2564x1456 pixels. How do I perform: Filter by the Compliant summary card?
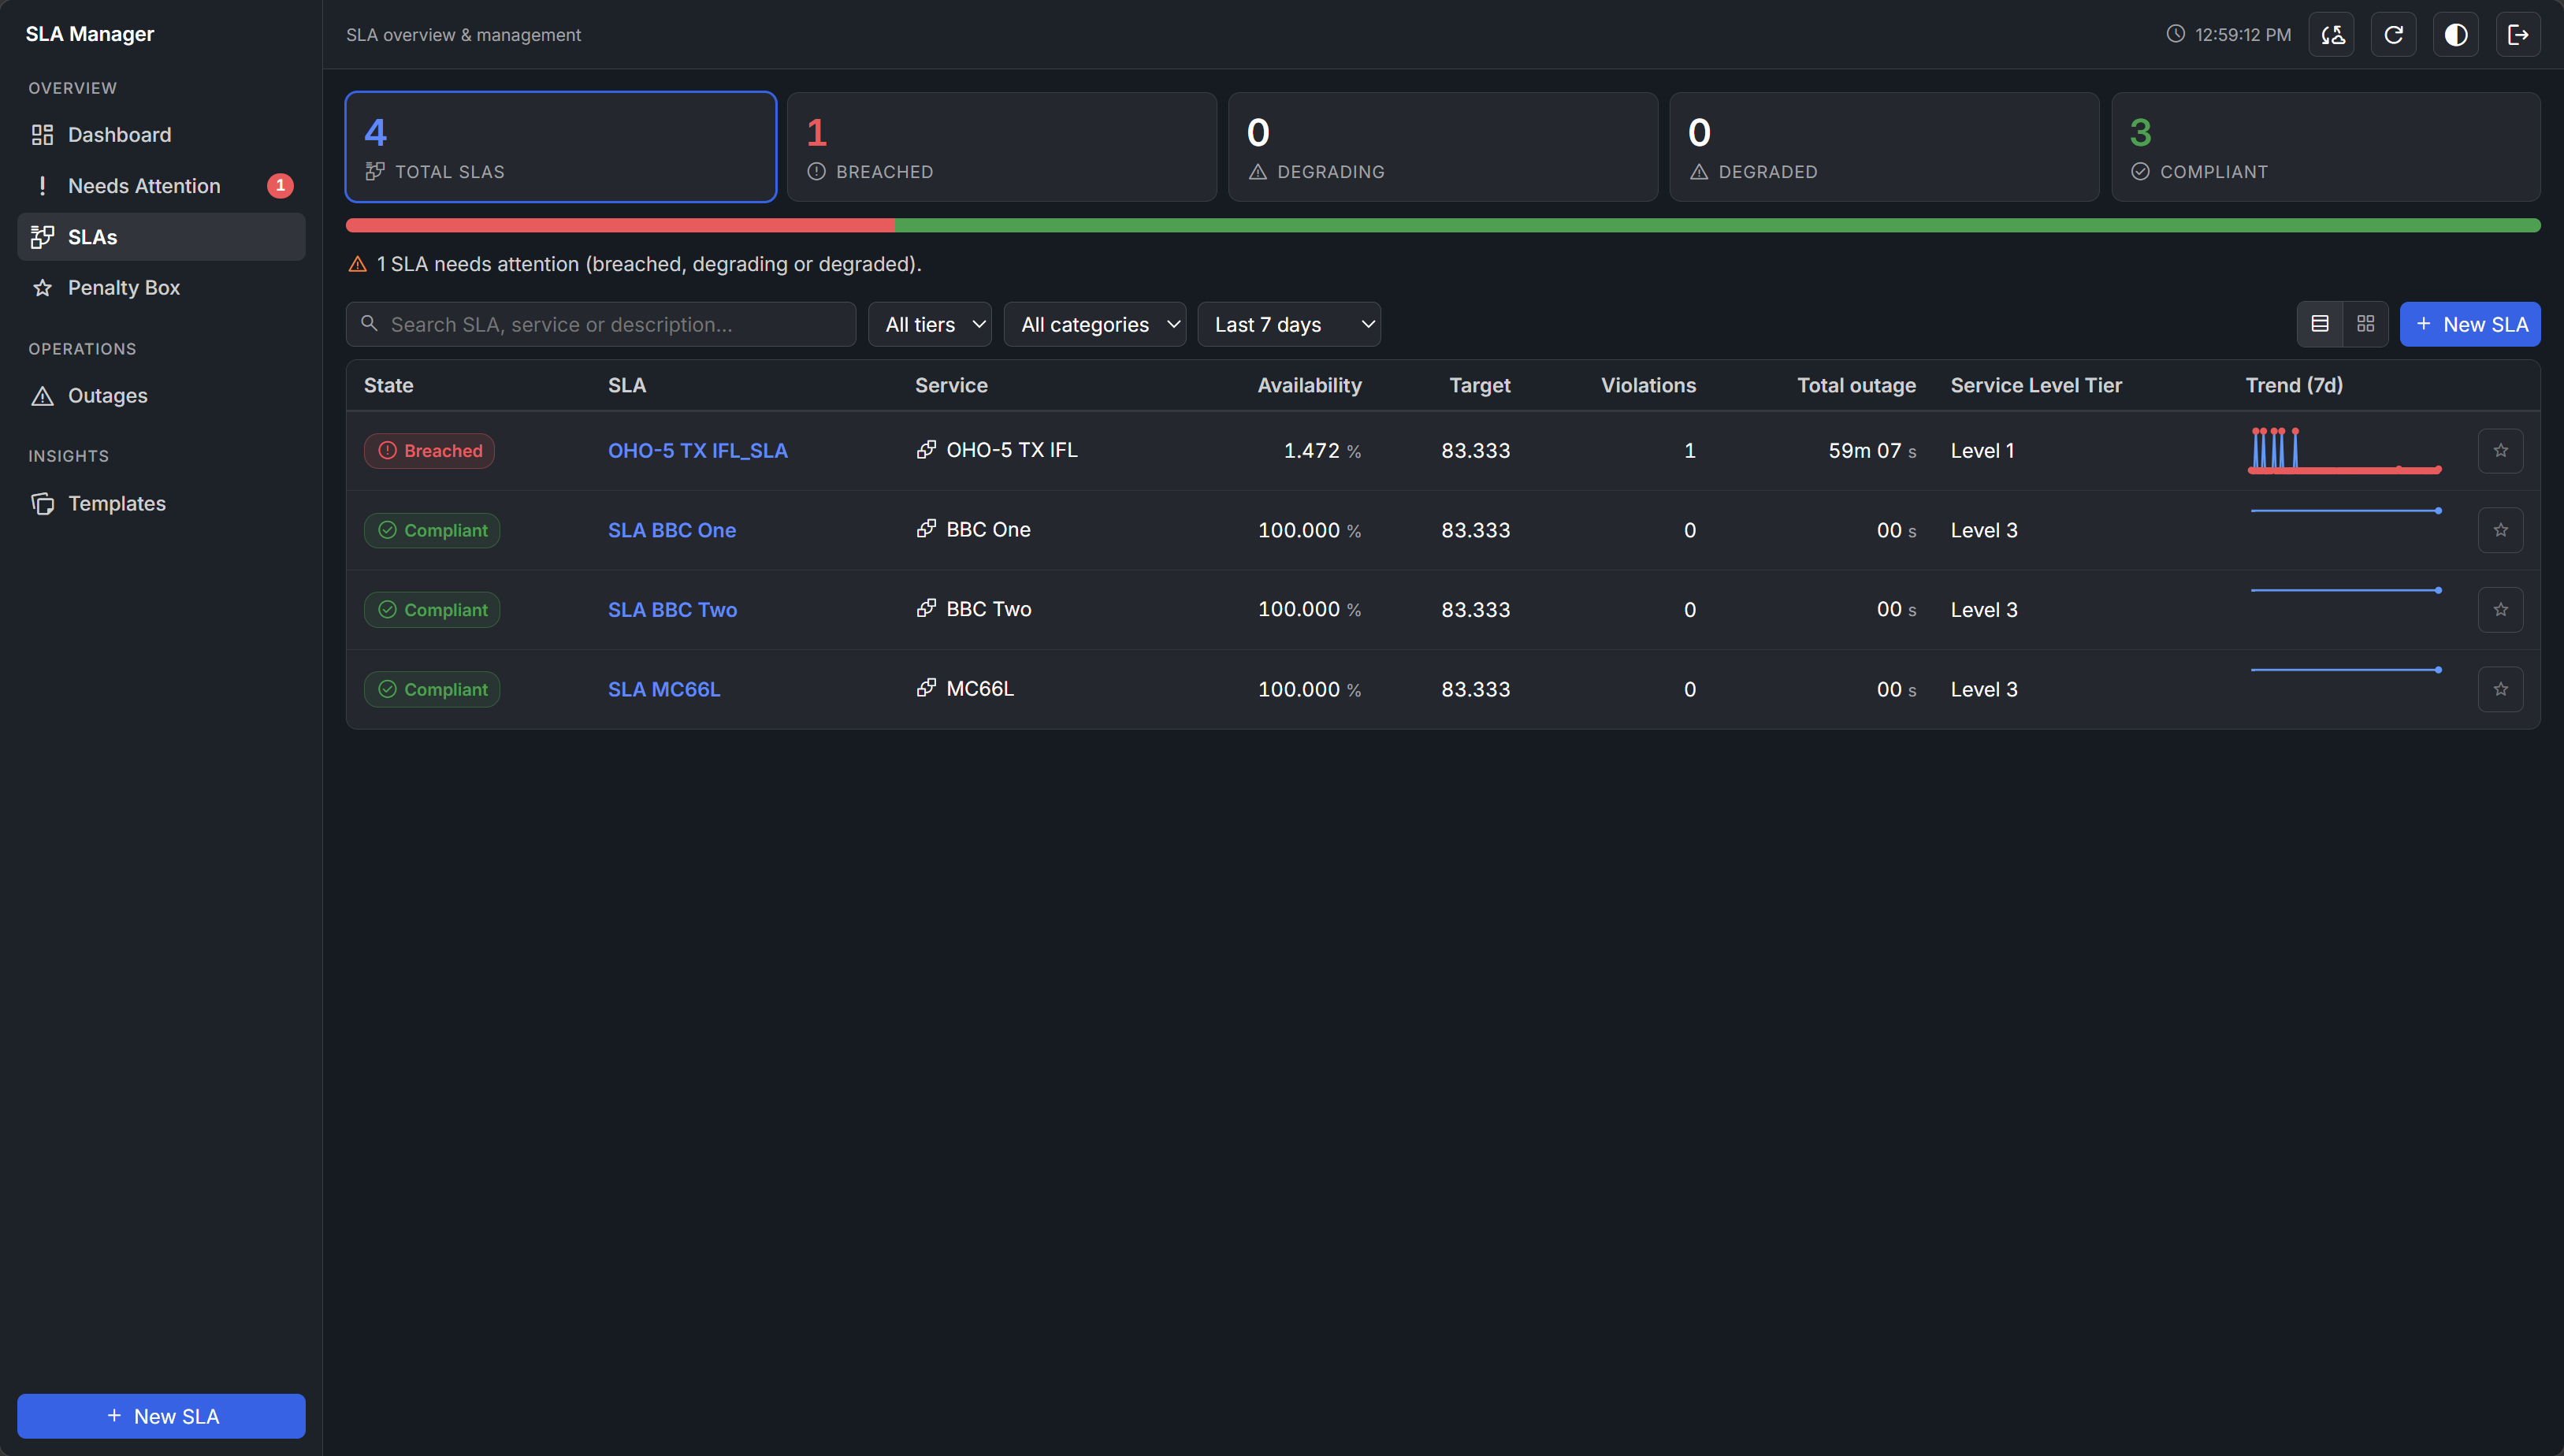click(2325, 147)
